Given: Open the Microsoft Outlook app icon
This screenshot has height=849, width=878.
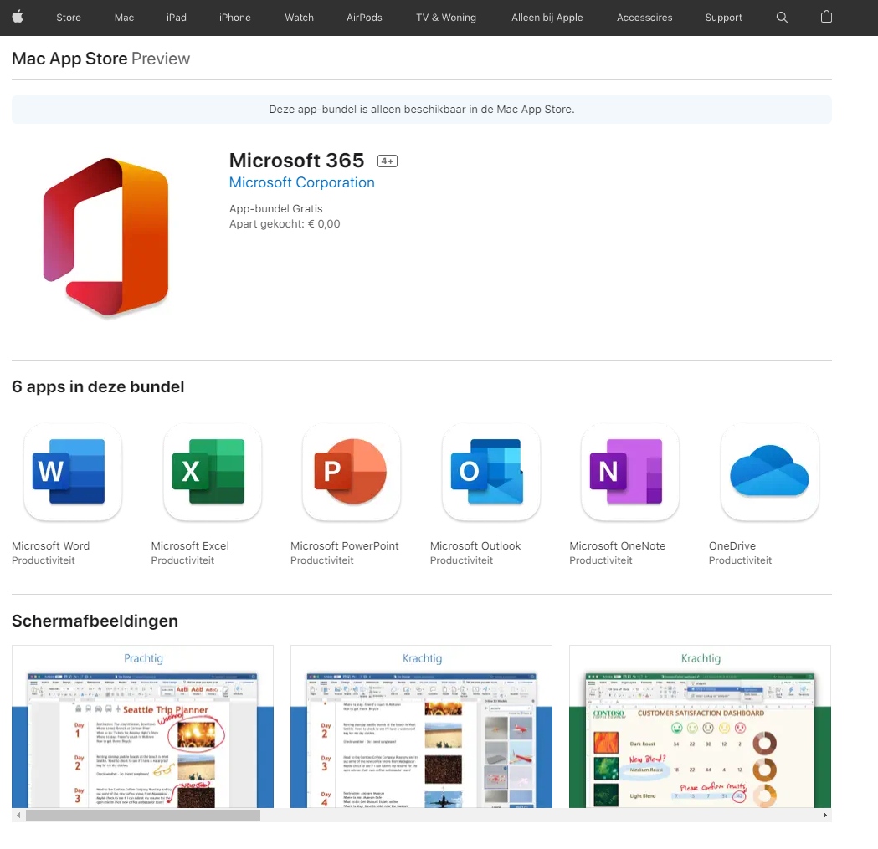Looking at the screenshot, I should (491, 472).
